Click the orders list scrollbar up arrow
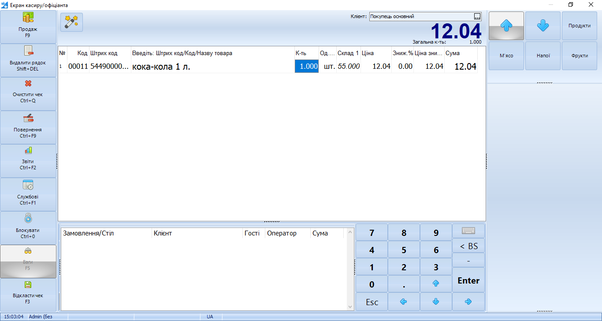This screenshot has width=602, height=321. [x=350, y=231]
